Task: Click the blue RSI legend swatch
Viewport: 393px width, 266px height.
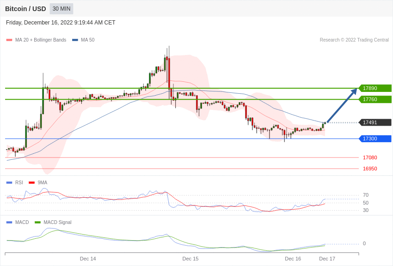Action: (9, 182)
